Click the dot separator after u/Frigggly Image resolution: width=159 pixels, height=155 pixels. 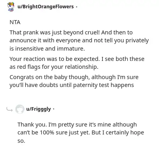click(54, 109)
